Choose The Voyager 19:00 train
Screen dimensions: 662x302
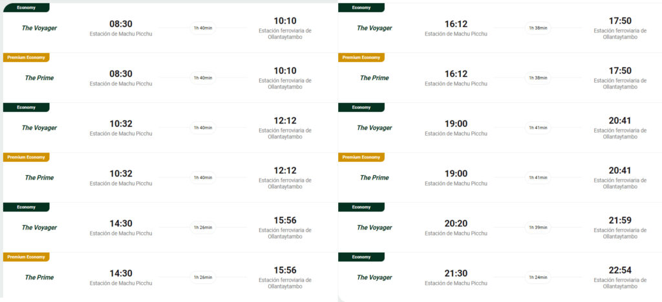[x=500, y=127]
